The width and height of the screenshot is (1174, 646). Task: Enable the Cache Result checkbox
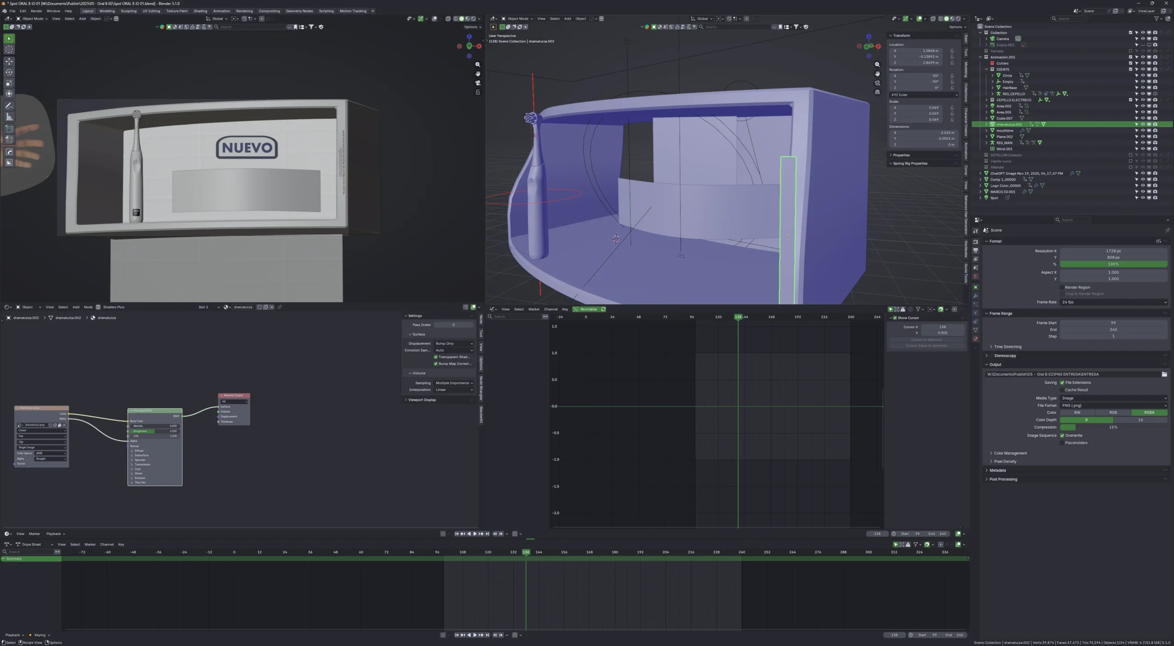(1062, 390)
